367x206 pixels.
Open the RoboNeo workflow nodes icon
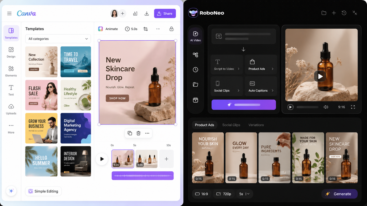(196, 55)
